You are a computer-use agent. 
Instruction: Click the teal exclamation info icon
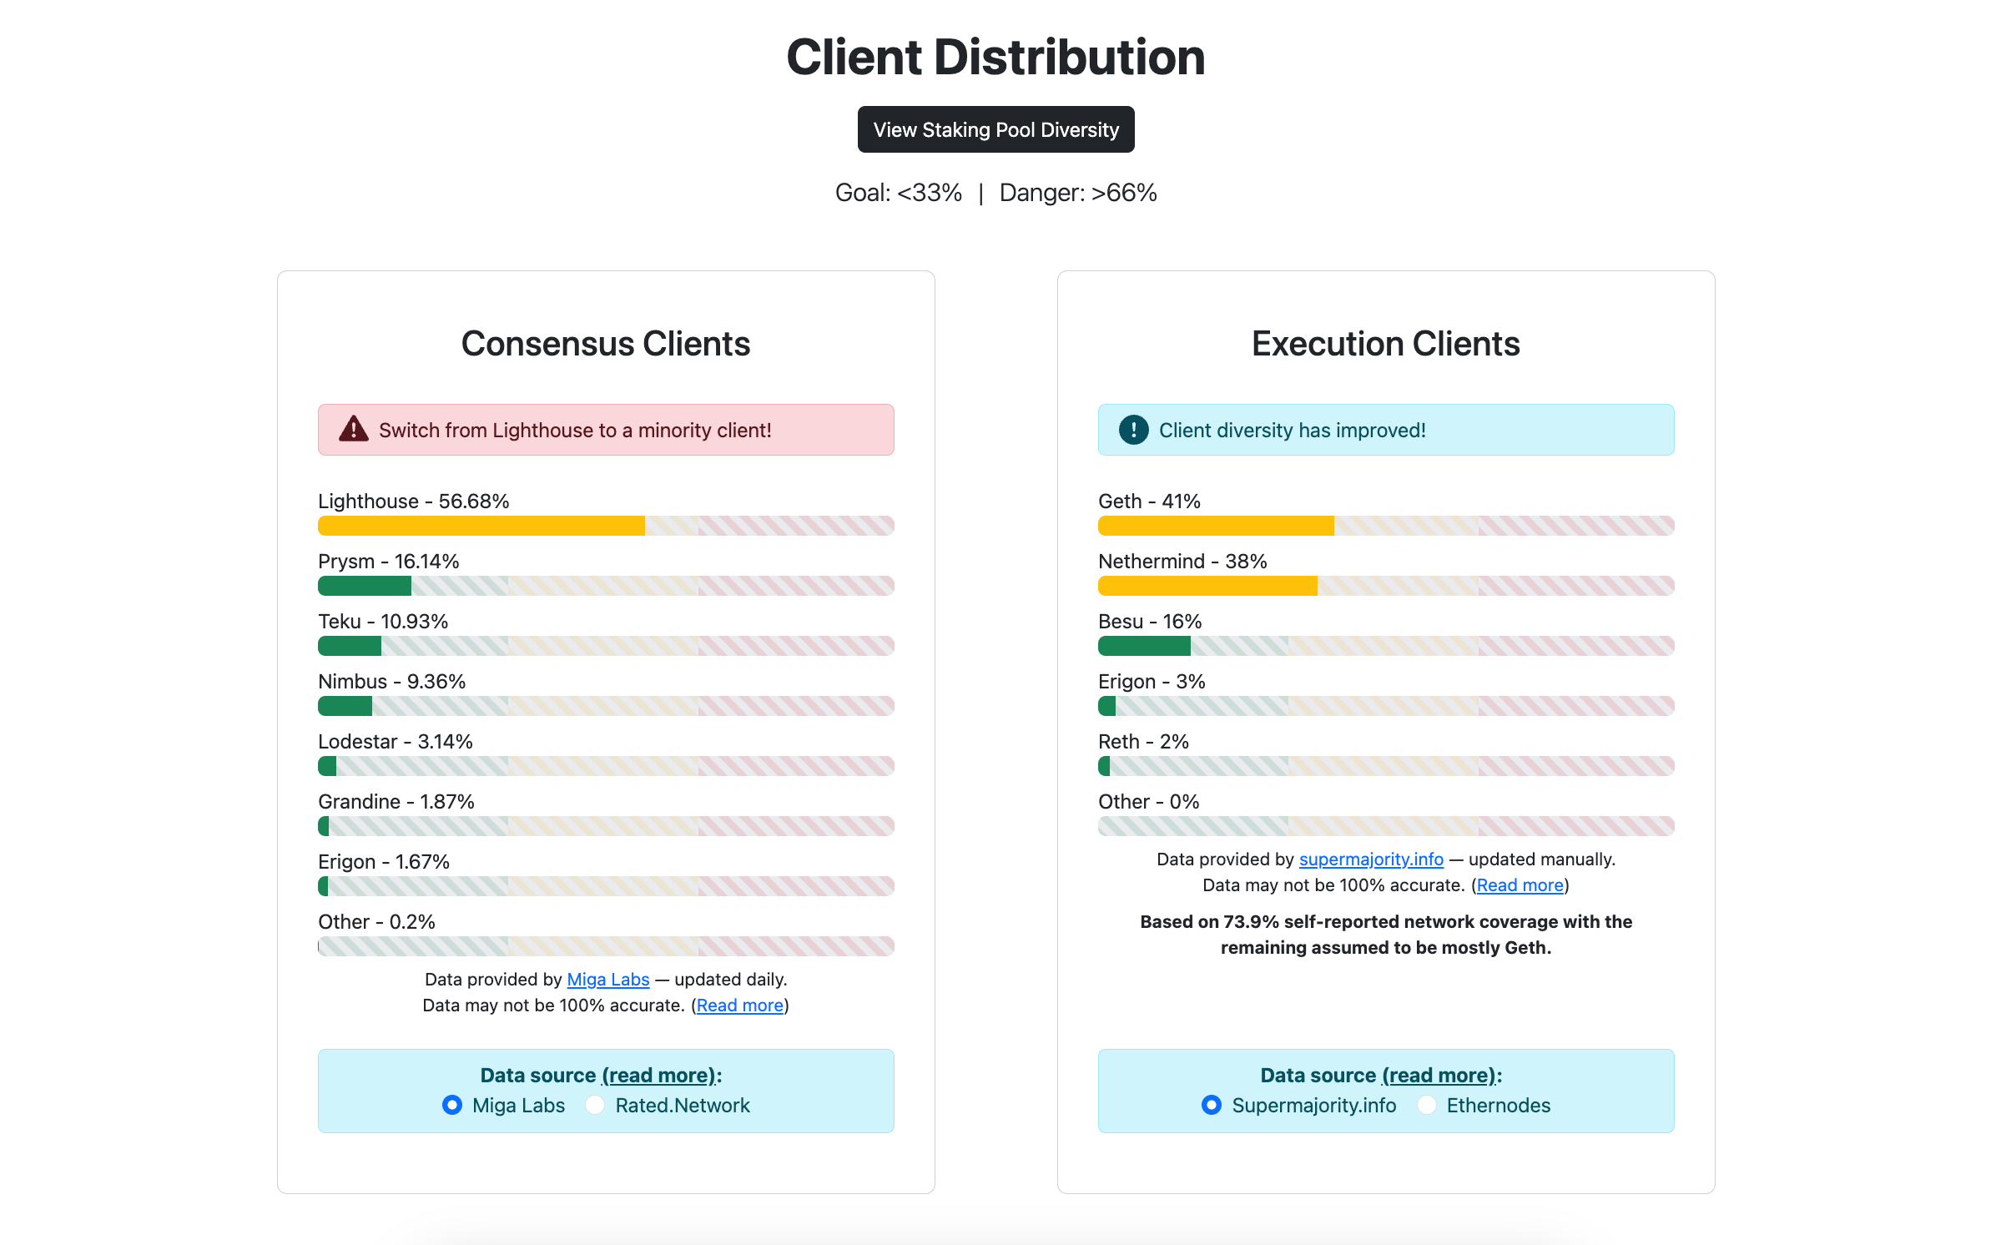click(x=1133, y=430)
